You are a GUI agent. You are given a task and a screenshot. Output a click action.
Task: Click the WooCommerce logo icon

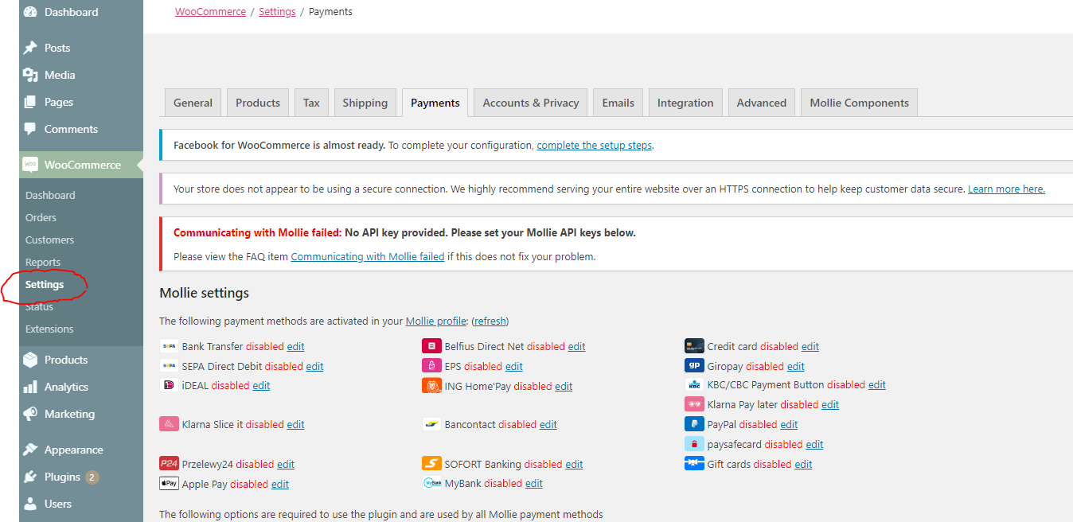pyautogui.click(x=30, y=165)
